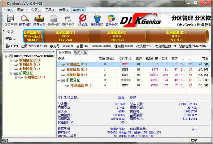
Task: Collapse 扩展分区 node in the left tree
Action: (12, 73)
